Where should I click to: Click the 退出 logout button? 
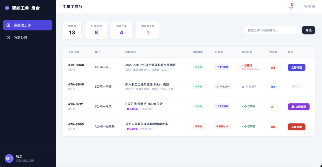coord(309,7)
